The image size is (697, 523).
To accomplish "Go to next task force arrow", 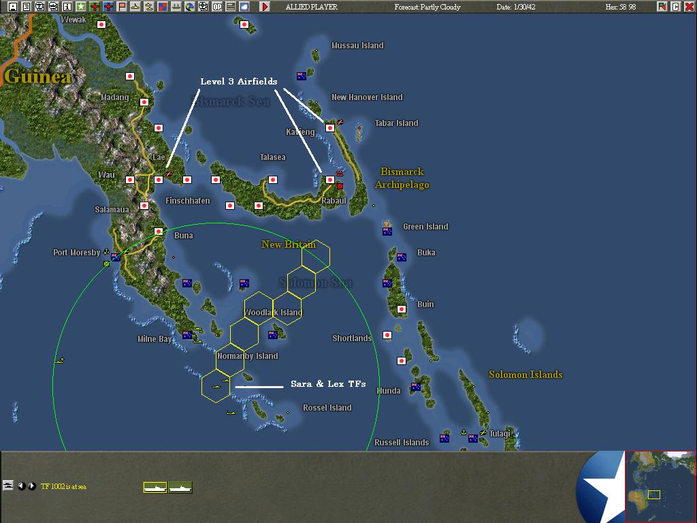I will coord(31,486).
